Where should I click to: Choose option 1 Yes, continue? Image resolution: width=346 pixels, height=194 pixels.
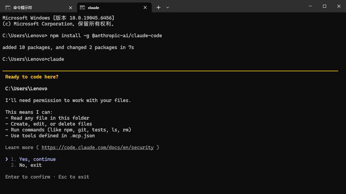pos(33,159)
